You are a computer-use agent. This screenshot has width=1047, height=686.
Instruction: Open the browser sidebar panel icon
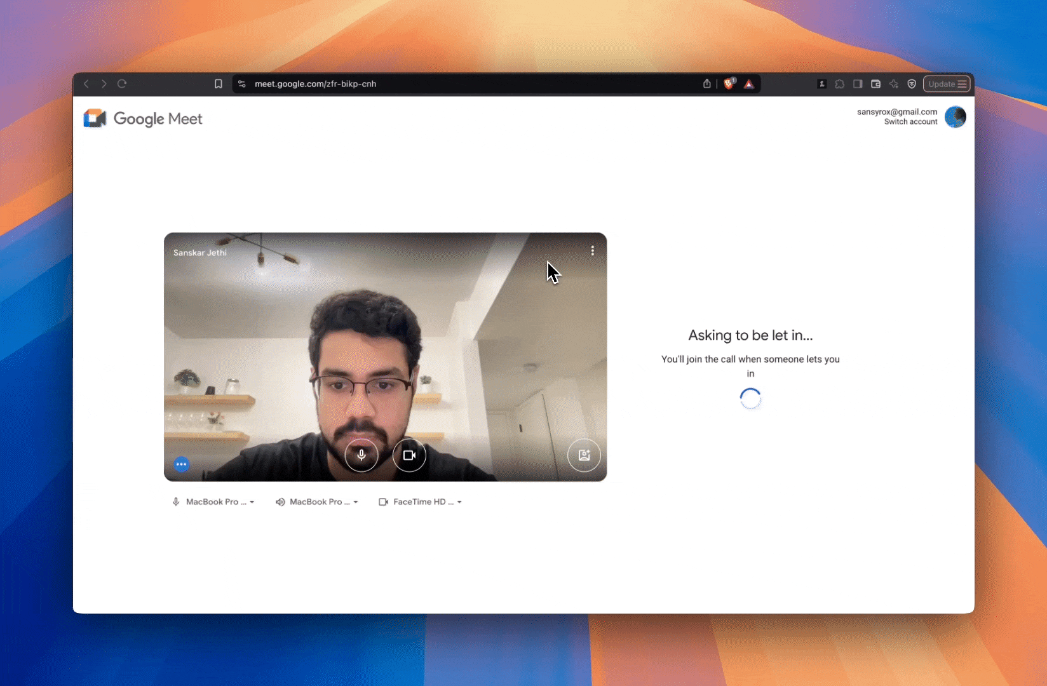click(x=858, y=83)
